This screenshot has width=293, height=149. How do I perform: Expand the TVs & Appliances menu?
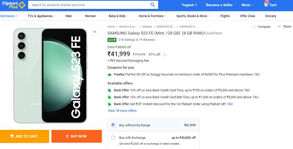(42, 16)
